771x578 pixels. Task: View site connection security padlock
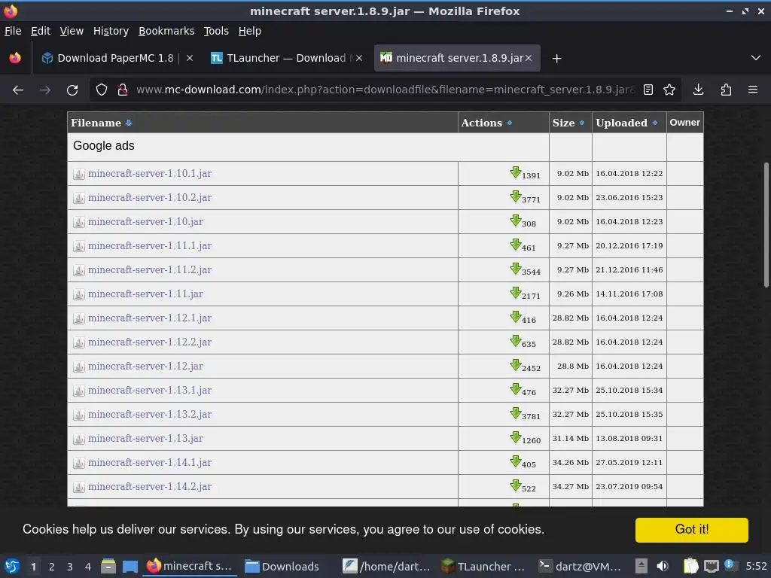click(123, 90)
